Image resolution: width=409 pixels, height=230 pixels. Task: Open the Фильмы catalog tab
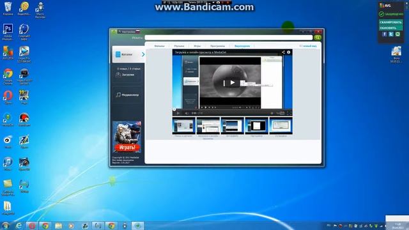click(x=159, y=46)
